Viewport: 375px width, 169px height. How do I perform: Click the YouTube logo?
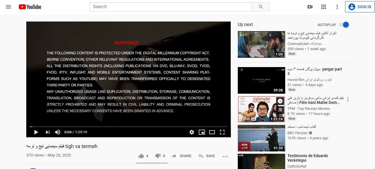tap(30, 7)
